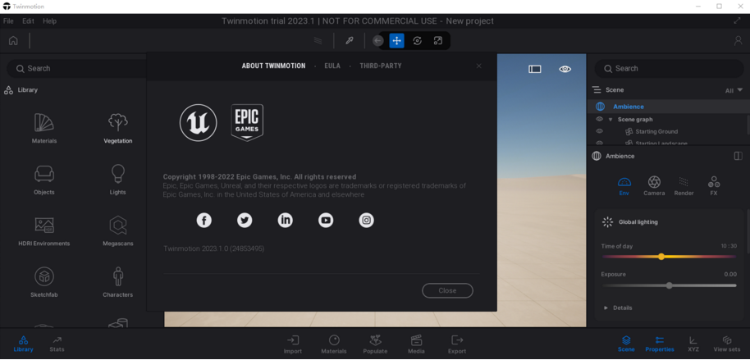The width and height of the screenshot is (750, 360).
Task: Collapse the Scene graph tree
Action: point(611,120)
